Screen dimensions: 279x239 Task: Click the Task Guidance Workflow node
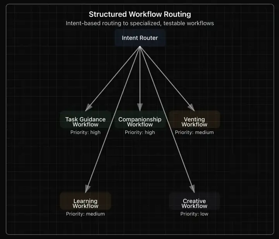(85, 122)
